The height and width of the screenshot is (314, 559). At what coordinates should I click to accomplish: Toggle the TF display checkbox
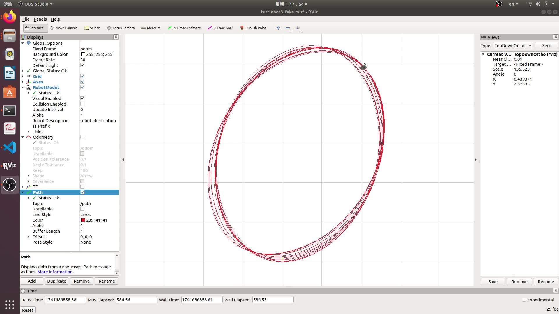82,187
